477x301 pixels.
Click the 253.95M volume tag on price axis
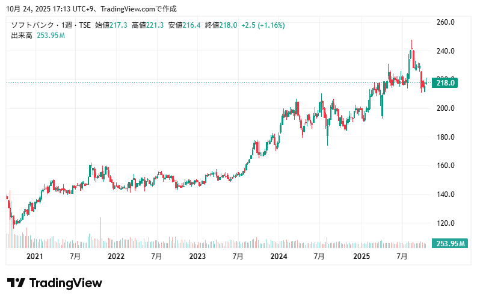pos(451,244)
